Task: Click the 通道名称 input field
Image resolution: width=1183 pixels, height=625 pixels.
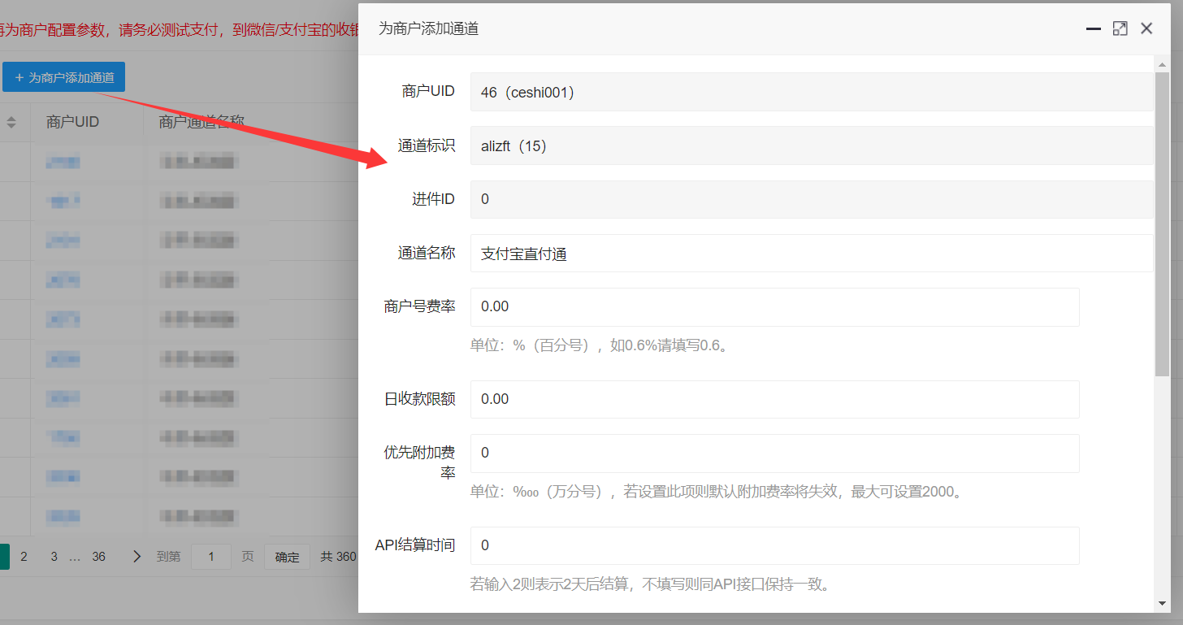Action: click(811, 254)
